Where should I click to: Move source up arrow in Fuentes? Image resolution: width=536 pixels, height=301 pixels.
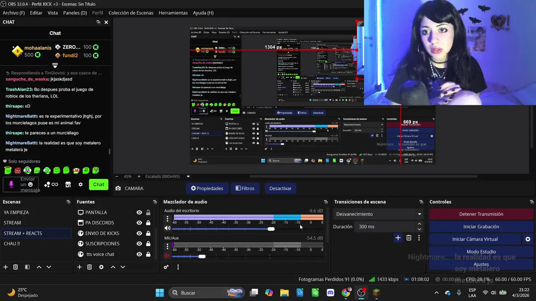(113, 267)
